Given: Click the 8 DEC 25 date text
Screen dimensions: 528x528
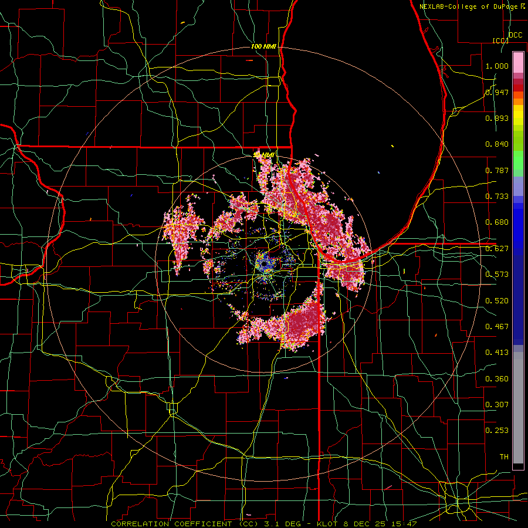Looking at the screenshot, I should point(366,524).
